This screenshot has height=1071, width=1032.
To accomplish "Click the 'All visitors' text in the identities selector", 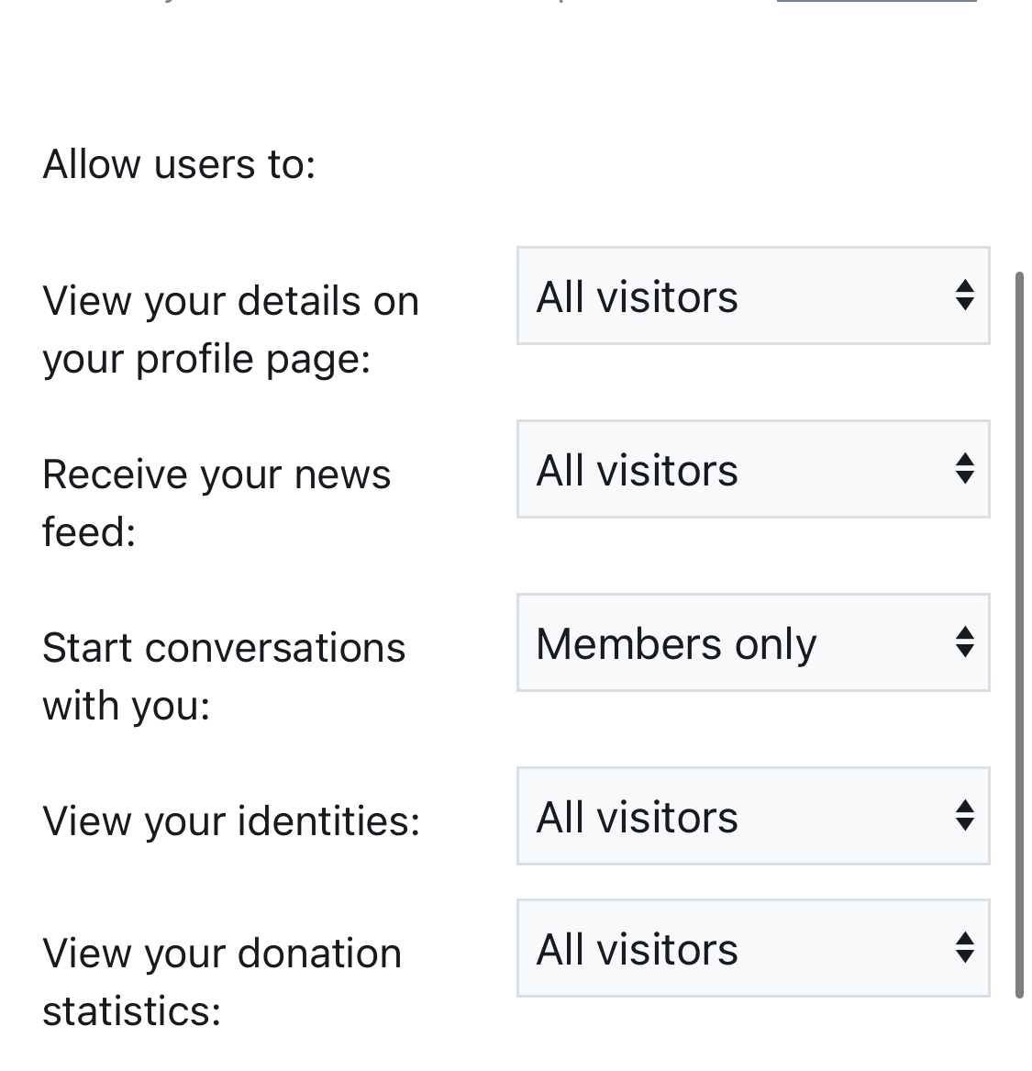I will click(637, 817).
